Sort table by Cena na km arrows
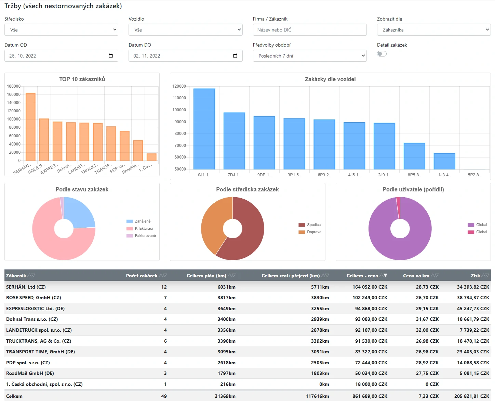This screenshot has width=495, height=403. (x=435, y=275)
